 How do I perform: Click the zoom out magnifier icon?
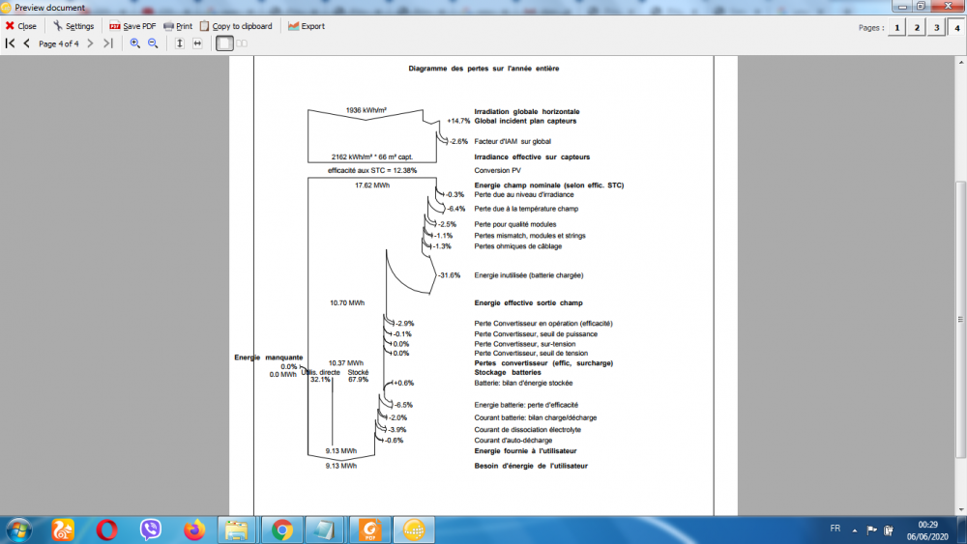(153, 43)
